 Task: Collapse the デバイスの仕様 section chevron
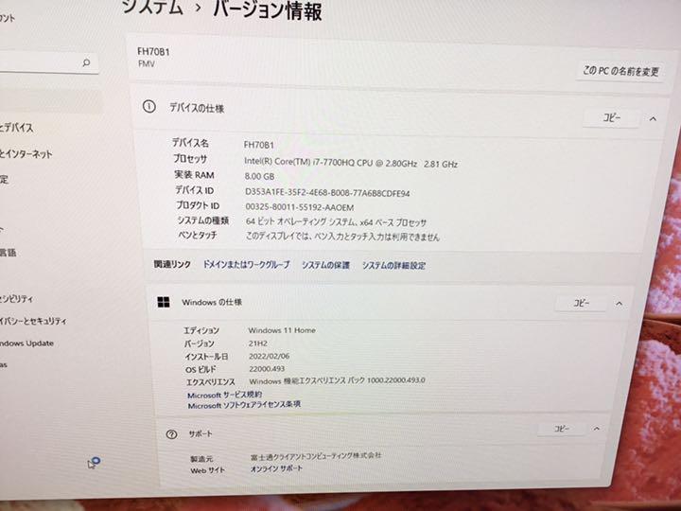pos(653,118)
